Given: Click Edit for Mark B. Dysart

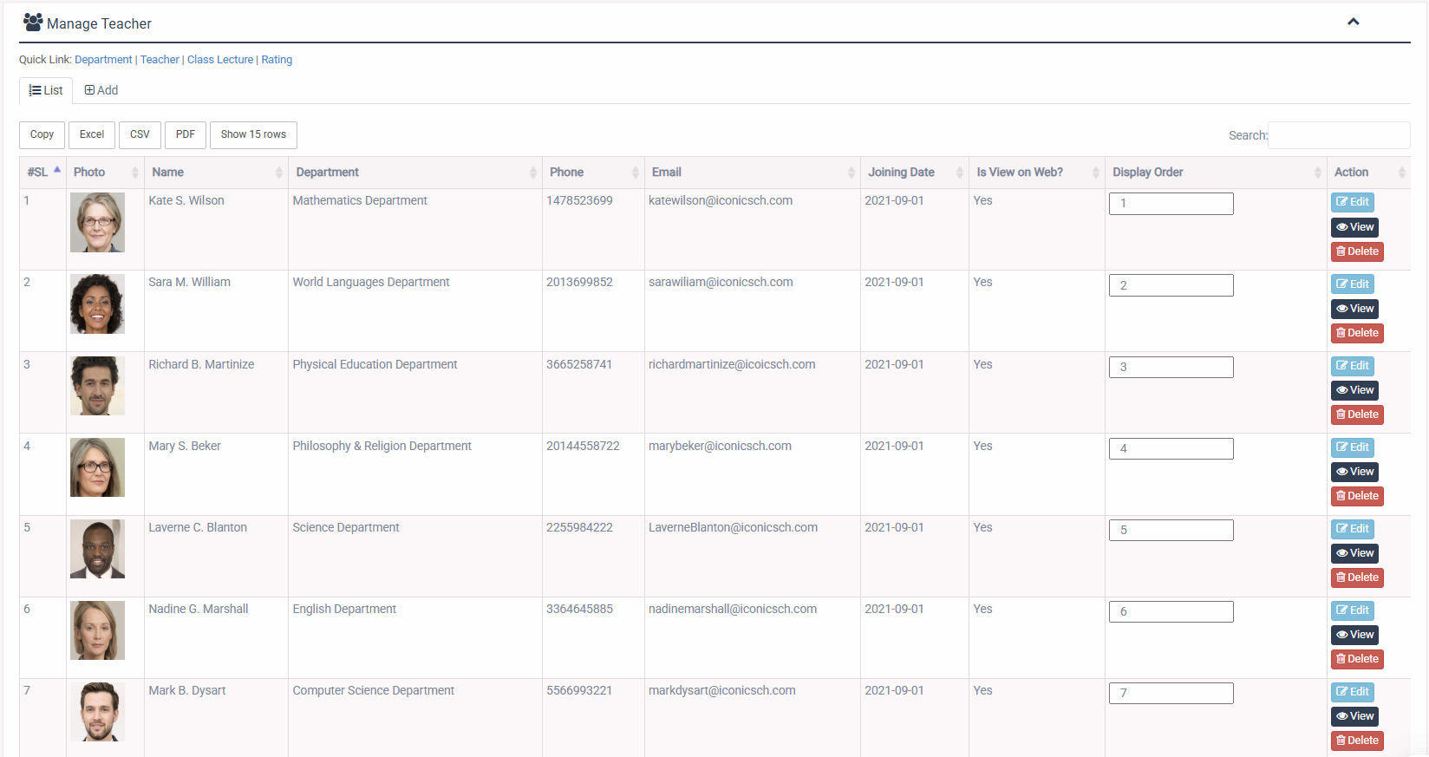Looking at the screenshot, I should pyautogui.click(x=1352, y=692).
